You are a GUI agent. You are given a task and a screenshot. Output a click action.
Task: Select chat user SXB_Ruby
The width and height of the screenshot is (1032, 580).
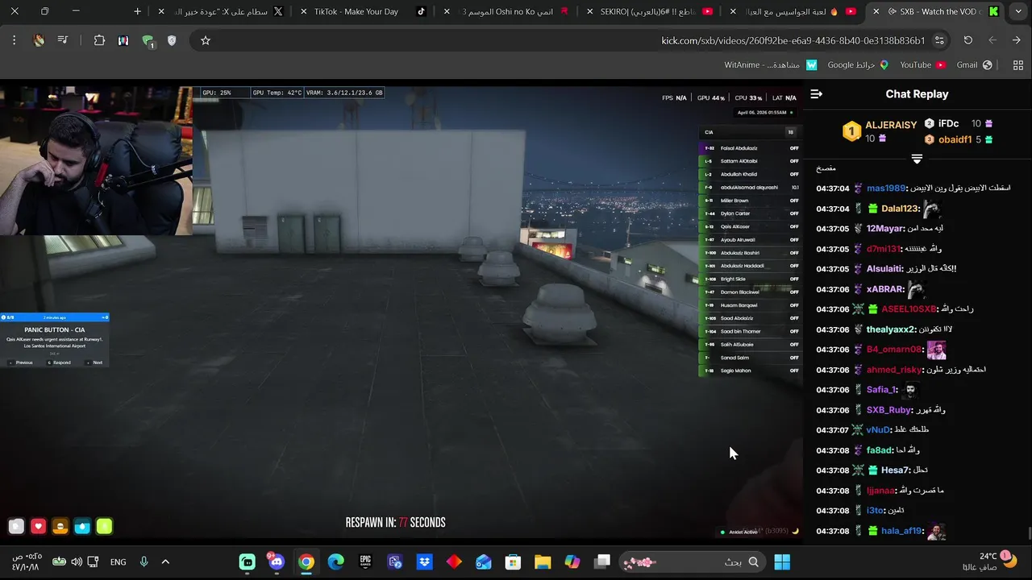[888, 410]
